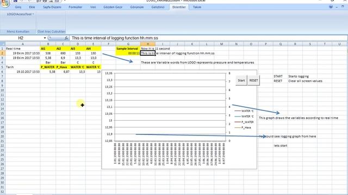Click in the formula bar text

(115, 38)
